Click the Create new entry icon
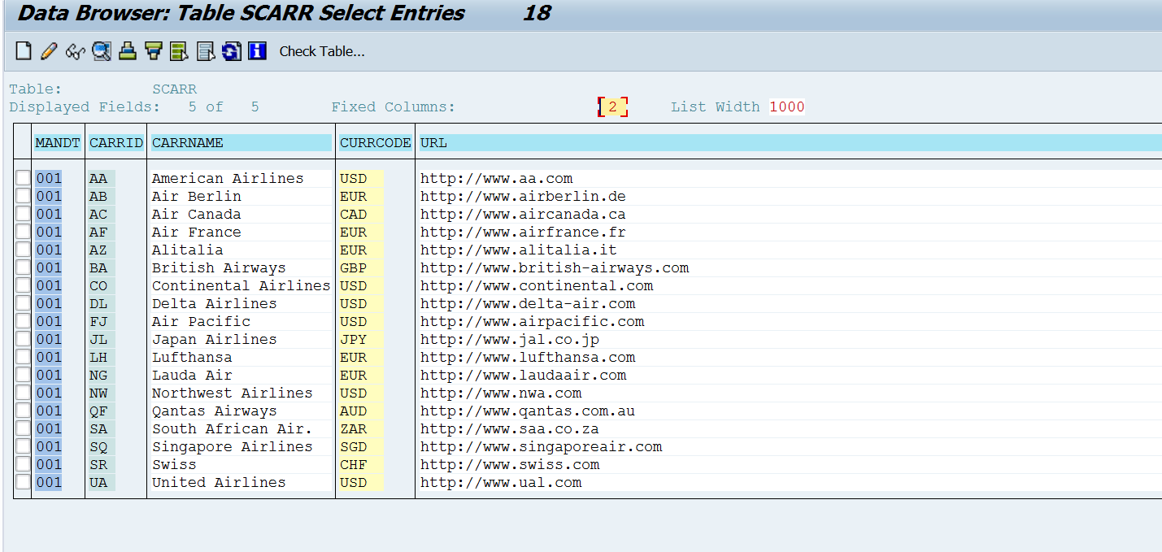1162x552 pixels. (x=24, y=51)
